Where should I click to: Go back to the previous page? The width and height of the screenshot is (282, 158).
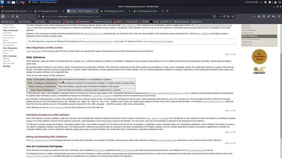click(3, 16)
